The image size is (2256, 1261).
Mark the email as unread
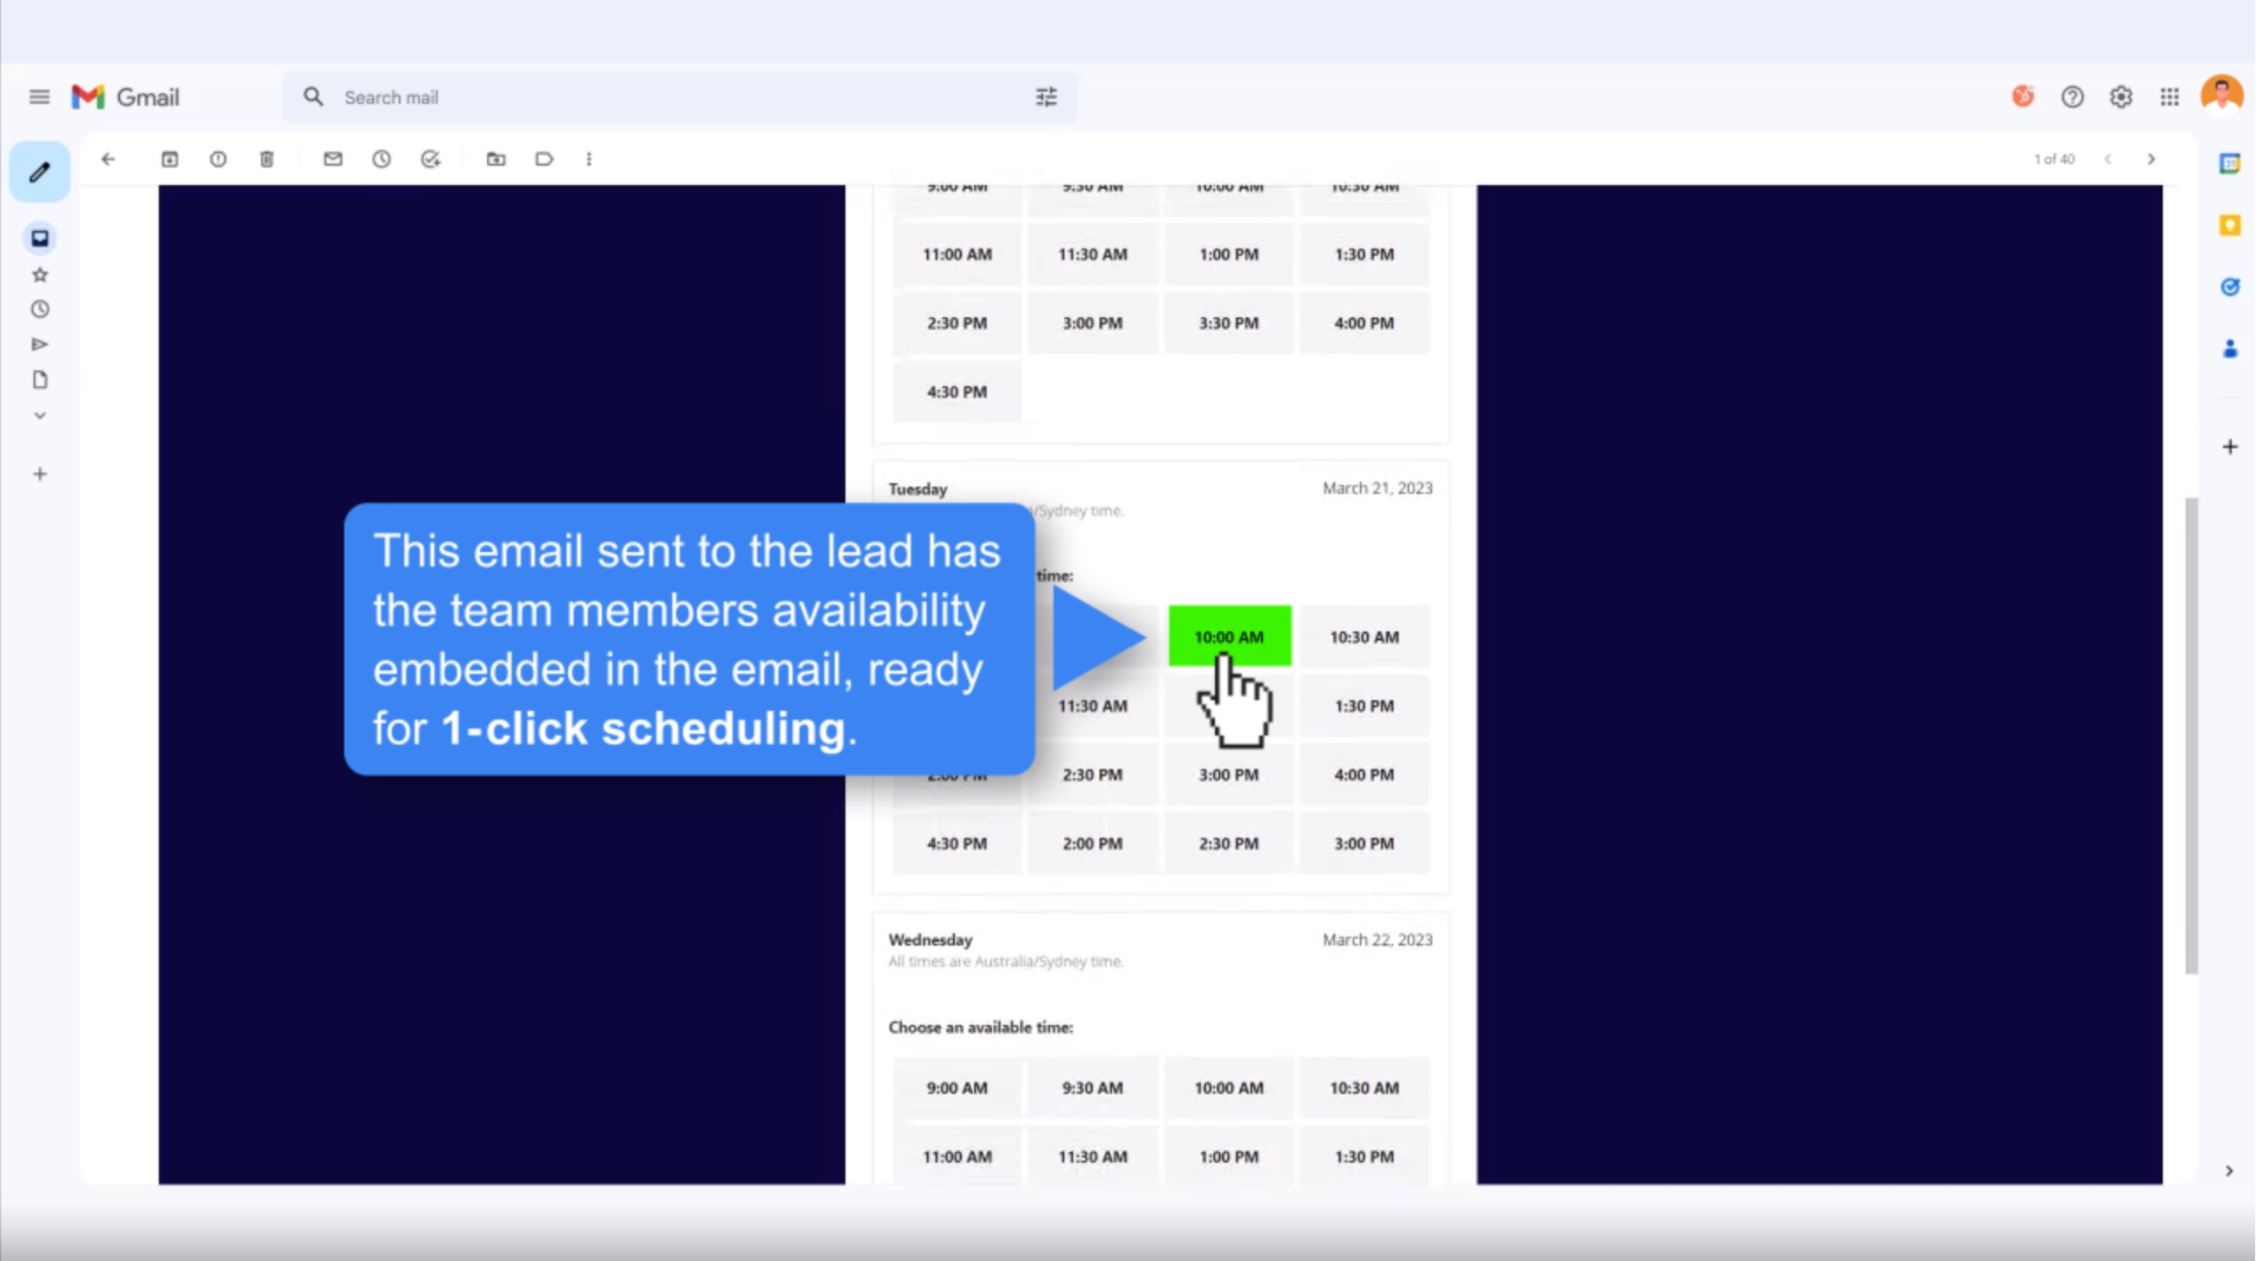pos(333,159)
